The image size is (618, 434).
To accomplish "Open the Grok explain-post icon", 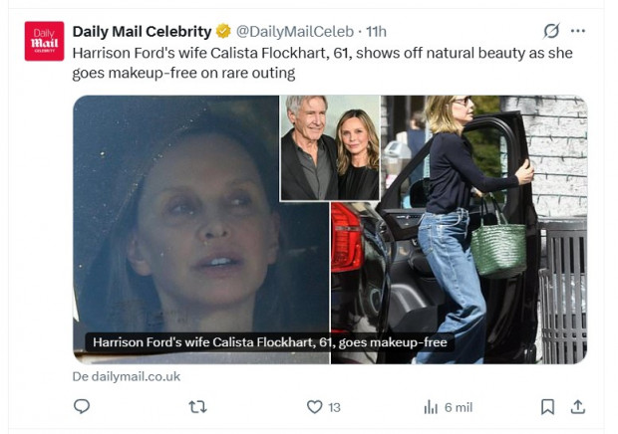I will point(551,31).
